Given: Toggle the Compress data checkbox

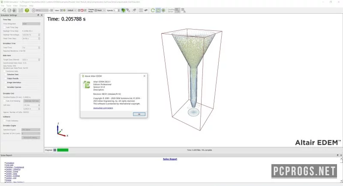Looking at the screenshot, I should click(x=4, y=71).
